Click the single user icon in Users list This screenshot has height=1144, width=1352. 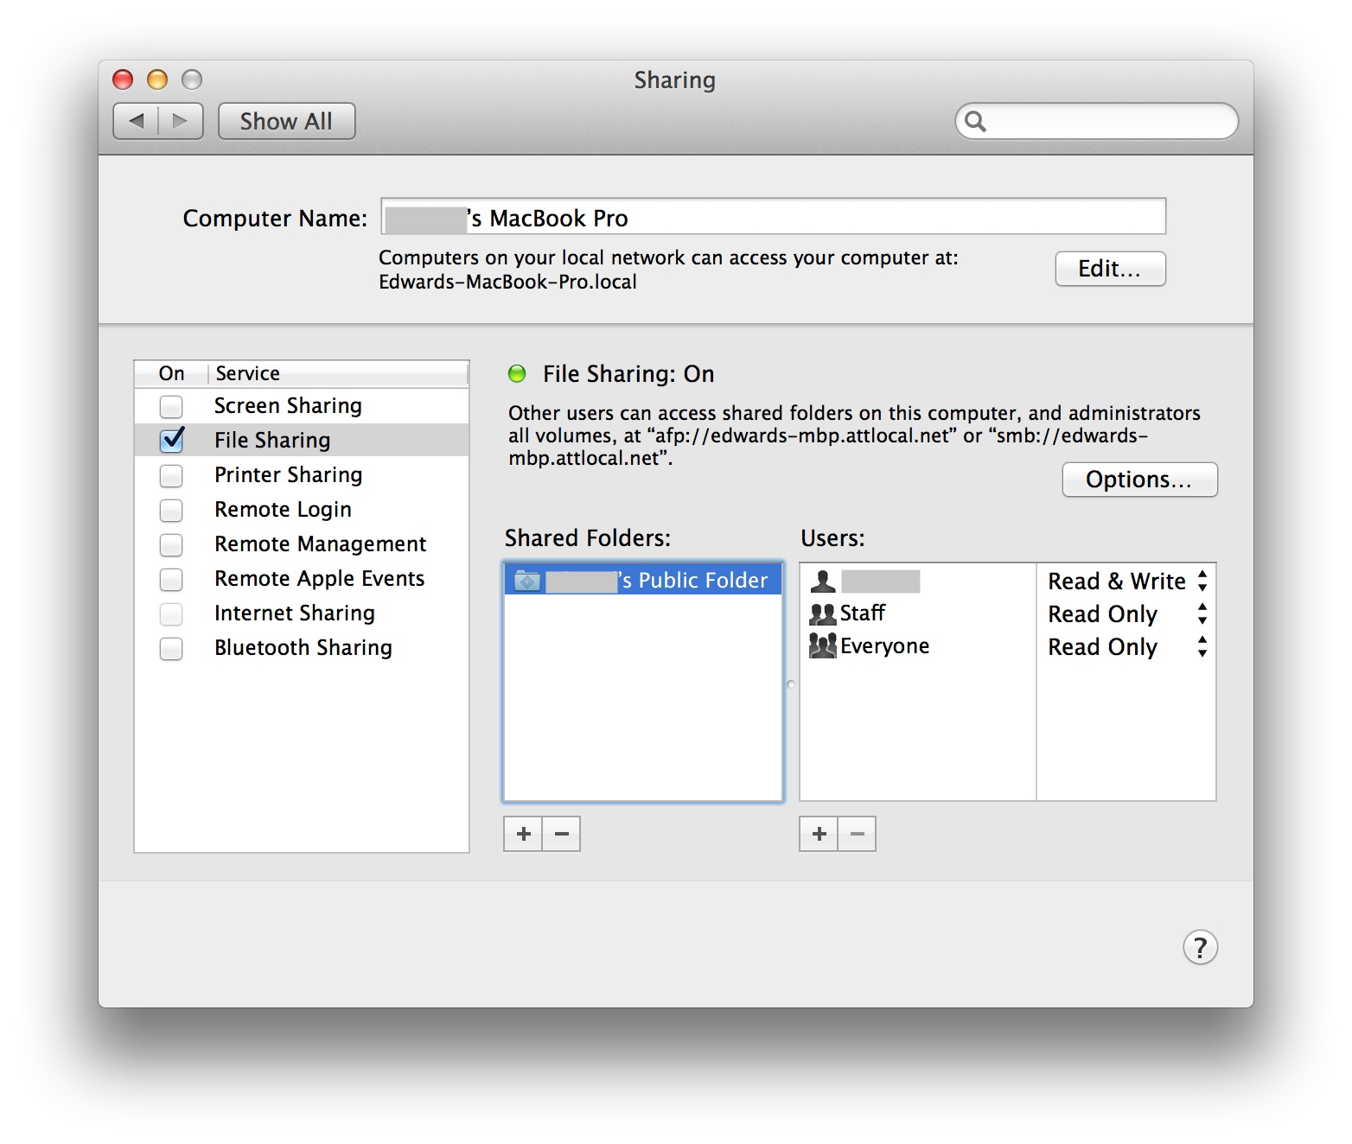[822, 581]
